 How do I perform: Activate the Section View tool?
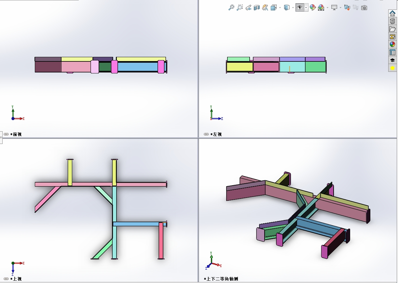[x=257, y=7]
